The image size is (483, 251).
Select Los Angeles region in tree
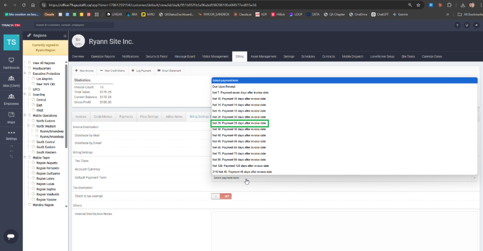pos(44,79)
